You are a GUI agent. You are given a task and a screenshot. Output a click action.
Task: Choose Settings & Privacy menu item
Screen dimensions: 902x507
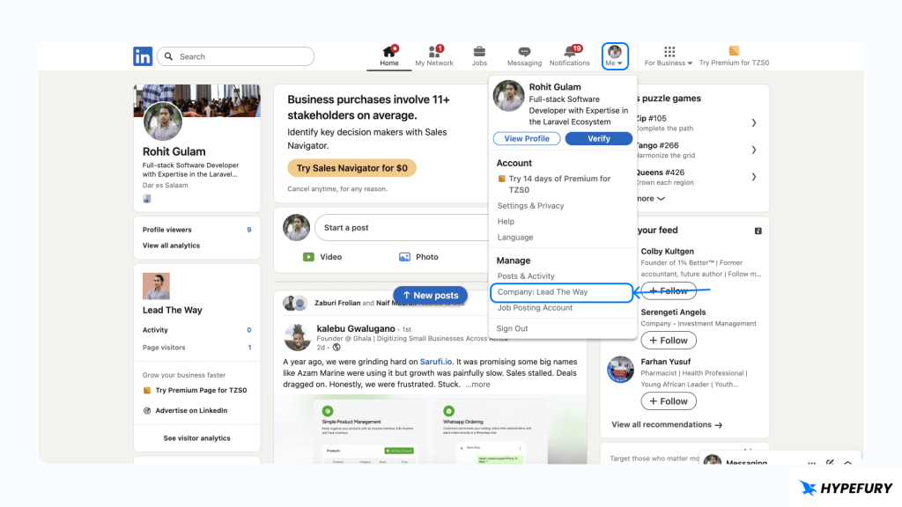pos(530,206)
